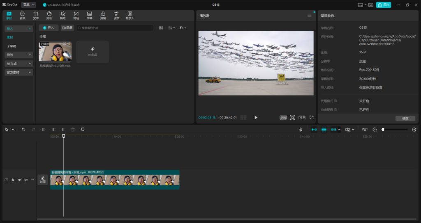Image resolution: width=421 pixels, height=223 pixels.
Task: Click the 录屏 screen record button
Action: tap(67, 28)
